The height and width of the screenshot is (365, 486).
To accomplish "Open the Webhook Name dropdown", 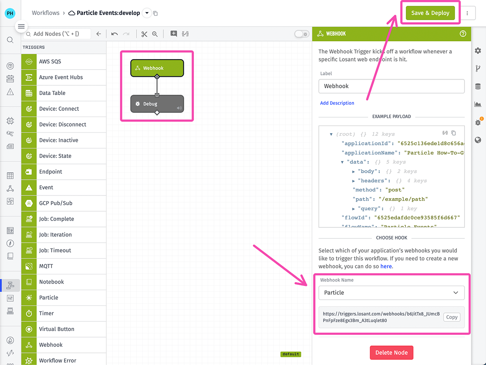I will coord(392,293).
